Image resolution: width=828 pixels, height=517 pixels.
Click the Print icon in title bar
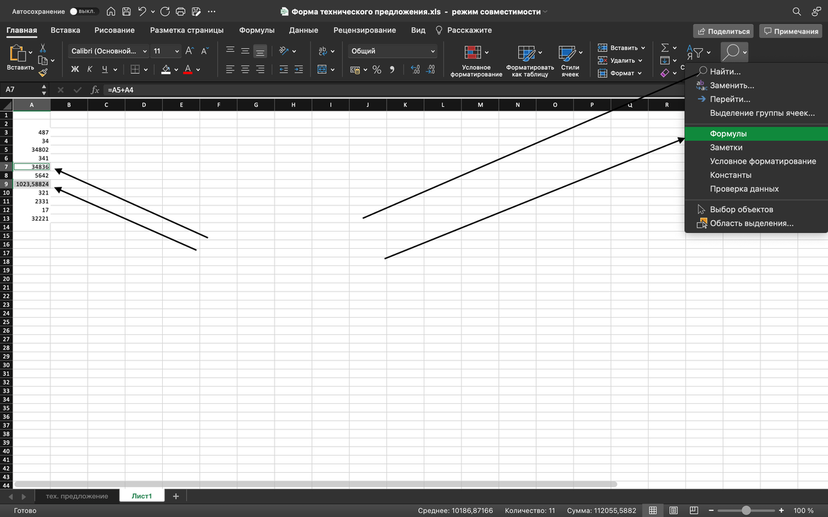point(180,12)
